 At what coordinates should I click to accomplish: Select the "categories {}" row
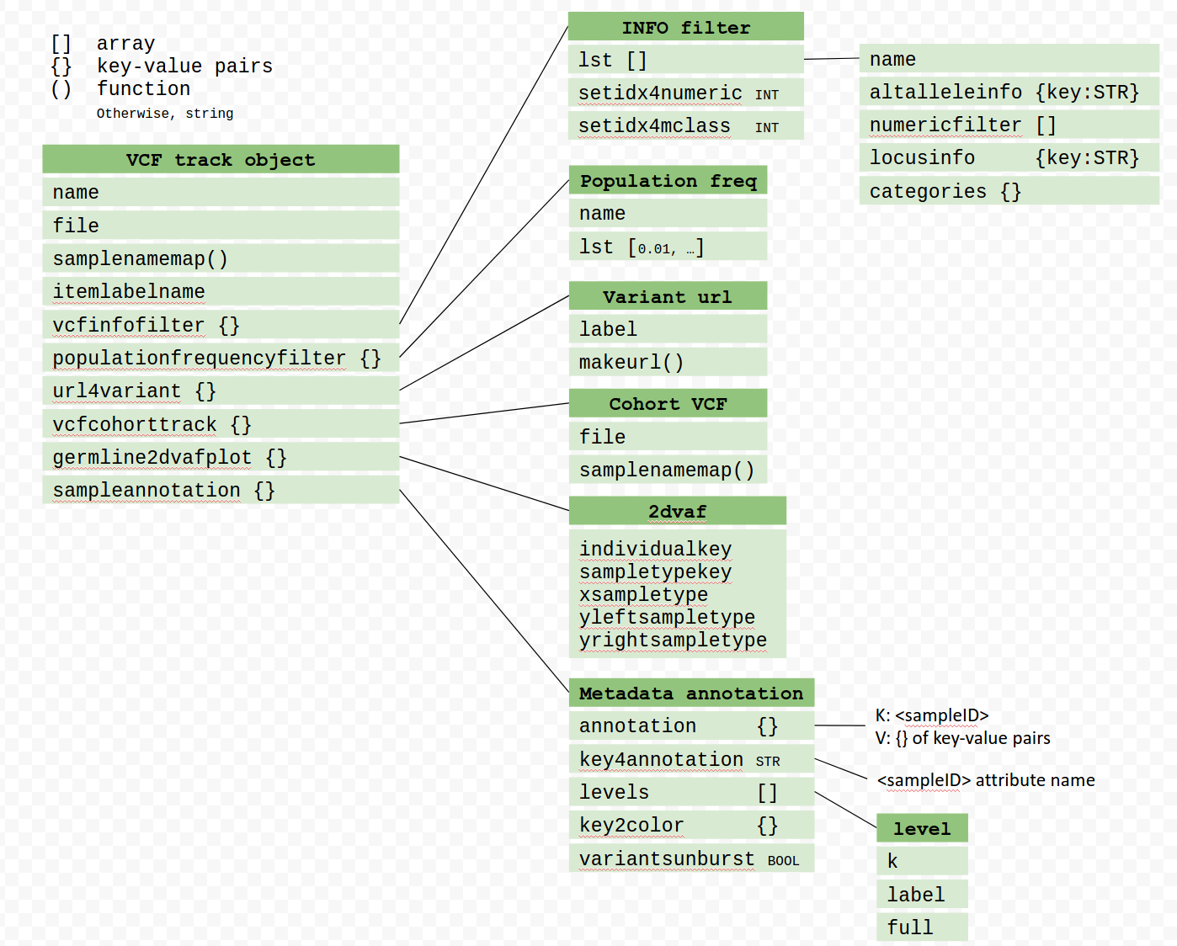tap(1009, 192)
